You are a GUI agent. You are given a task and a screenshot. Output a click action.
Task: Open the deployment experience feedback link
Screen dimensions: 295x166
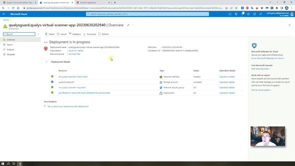(68, 107)
